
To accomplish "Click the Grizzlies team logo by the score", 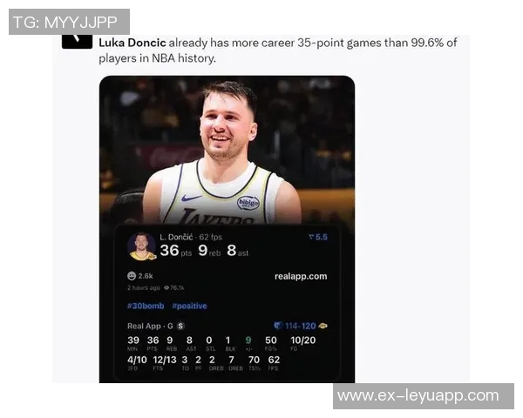I will coord(278,326).
